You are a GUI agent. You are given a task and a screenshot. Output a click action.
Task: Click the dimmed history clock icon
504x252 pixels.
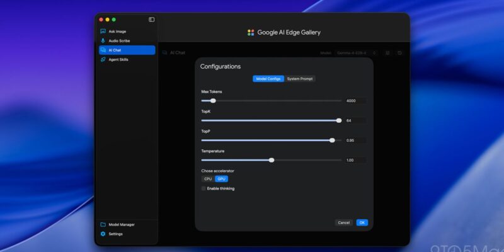[x=400, y=53]
